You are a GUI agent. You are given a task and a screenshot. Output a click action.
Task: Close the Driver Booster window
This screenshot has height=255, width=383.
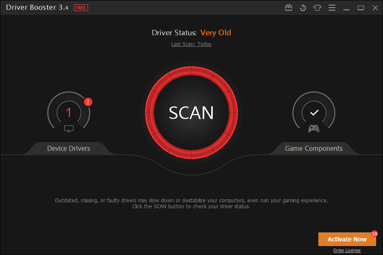click(375, 8)
